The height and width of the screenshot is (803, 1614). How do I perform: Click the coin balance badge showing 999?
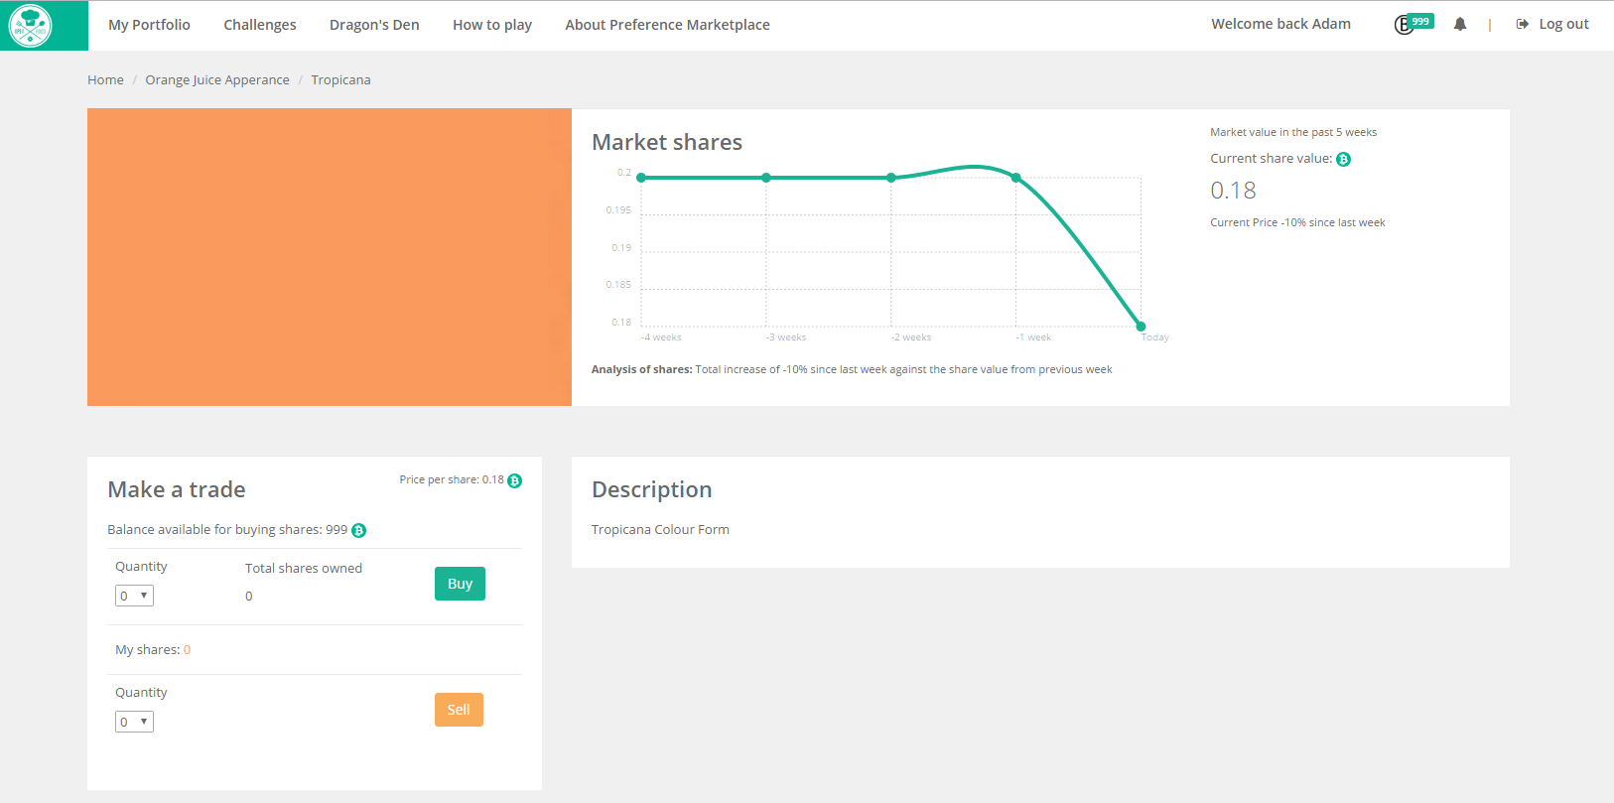click(x=1413, y=24)
